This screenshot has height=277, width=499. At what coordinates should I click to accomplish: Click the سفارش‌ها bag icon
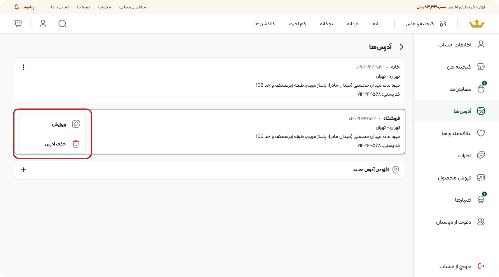coord(481,89)
